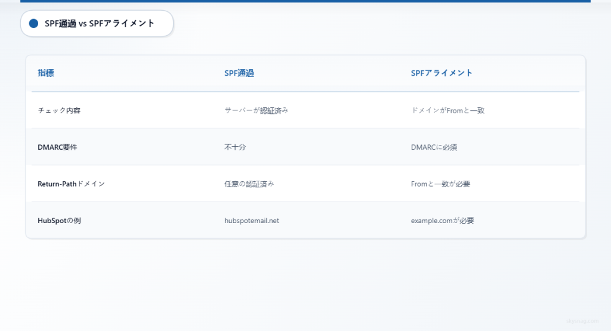The height and width of the screenshot is (331, 611).
Task: Click the '任意の認証済み' cell
Action: 249,184
